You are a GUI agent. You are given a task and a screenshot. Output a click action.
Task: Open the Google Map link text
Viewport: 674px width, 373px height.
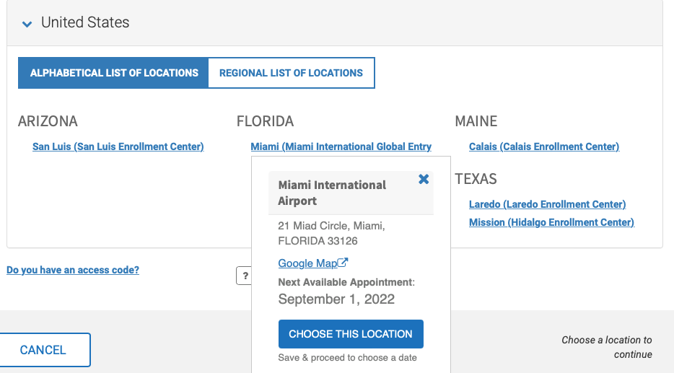pyautogui.click(x=307, y=263)
